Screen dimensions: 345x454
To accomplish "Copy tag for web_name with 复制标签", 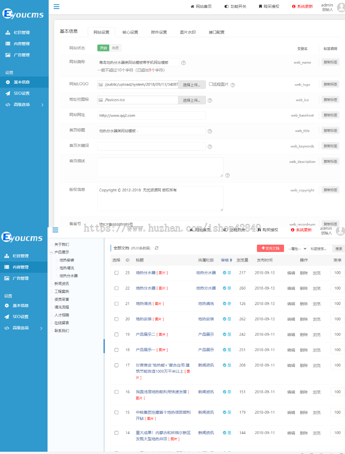I will [x=330, y=62].
